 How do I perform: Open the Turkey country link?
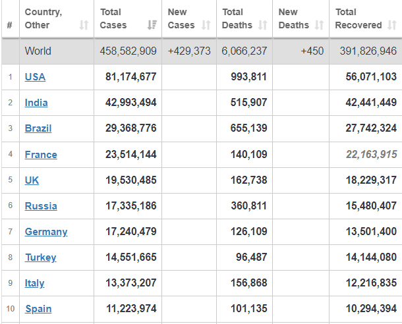click(x=41, y=257)
